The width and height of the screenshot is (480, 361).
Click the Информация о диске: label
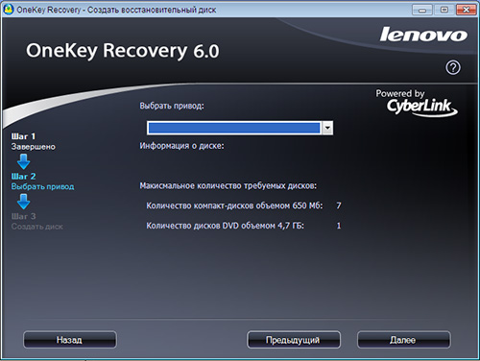pyautogui.click(x=181, y=146)
